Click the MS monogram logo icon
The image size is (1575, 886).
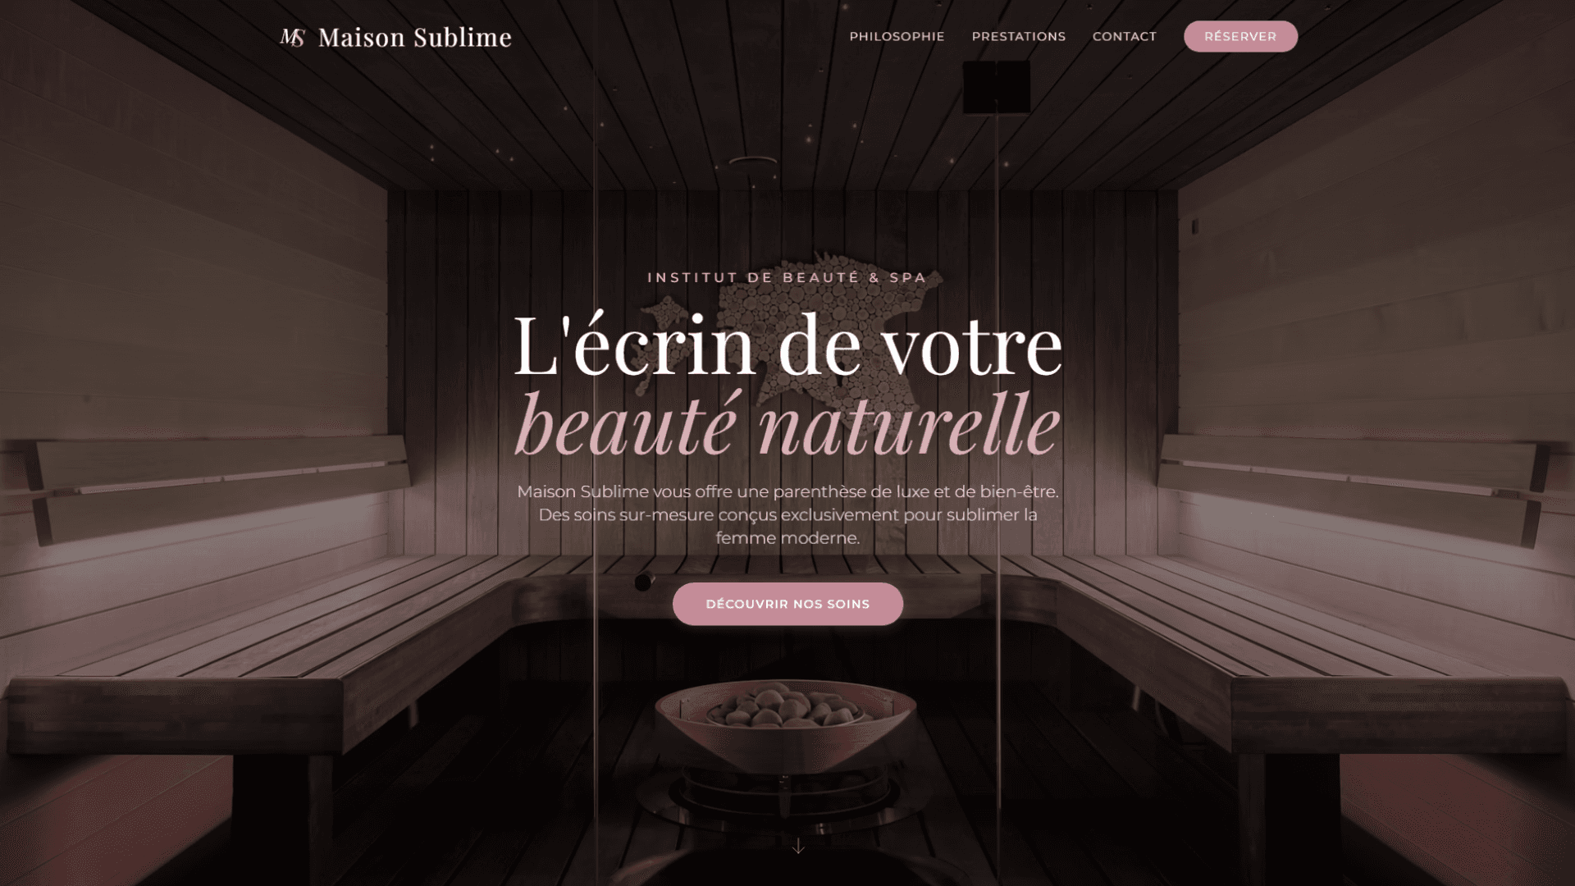293,37
